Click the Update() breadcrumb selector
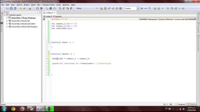The height and width of the screenshot is (112, 200). pyautogui.click(x=57, y=16)
